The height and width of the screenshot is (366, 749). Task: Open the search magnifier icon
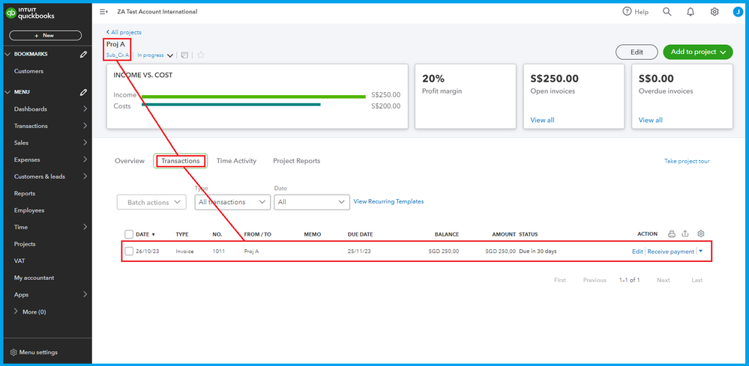click(667, 12)
